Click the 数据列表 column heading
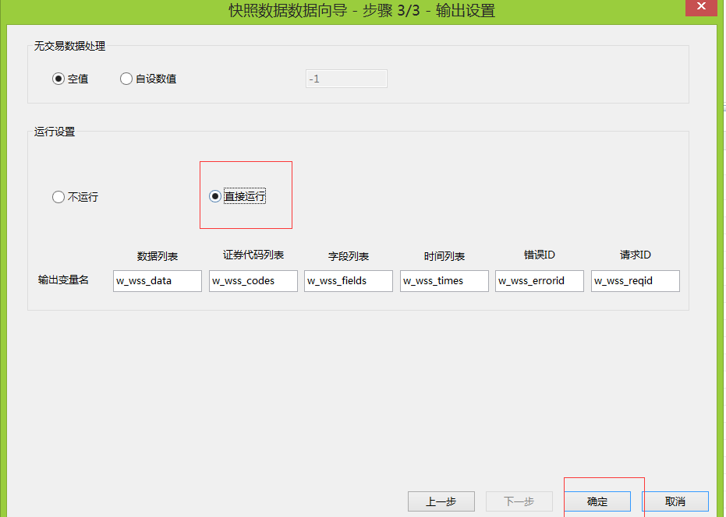The height and width of the screenshot is (517, 726). [158, 256]
